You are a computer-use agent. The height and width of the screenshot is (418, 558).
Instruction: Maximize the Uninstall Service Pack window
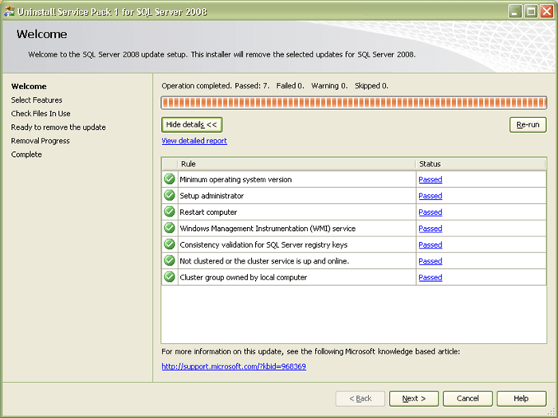(x=531, y=11)
